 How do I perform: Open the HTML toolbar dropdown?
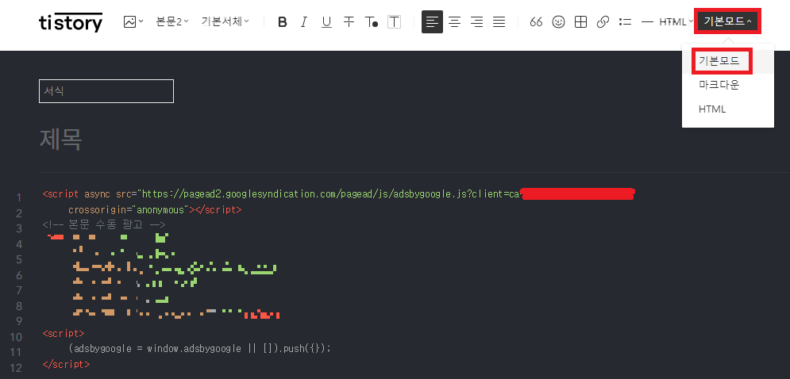pos(676,22)
